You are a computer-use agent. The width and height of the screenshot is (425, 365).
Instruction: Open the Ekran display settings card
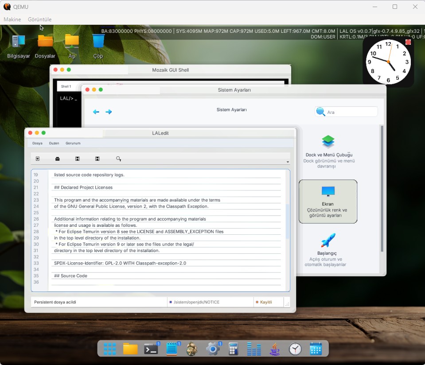[328, 202]
